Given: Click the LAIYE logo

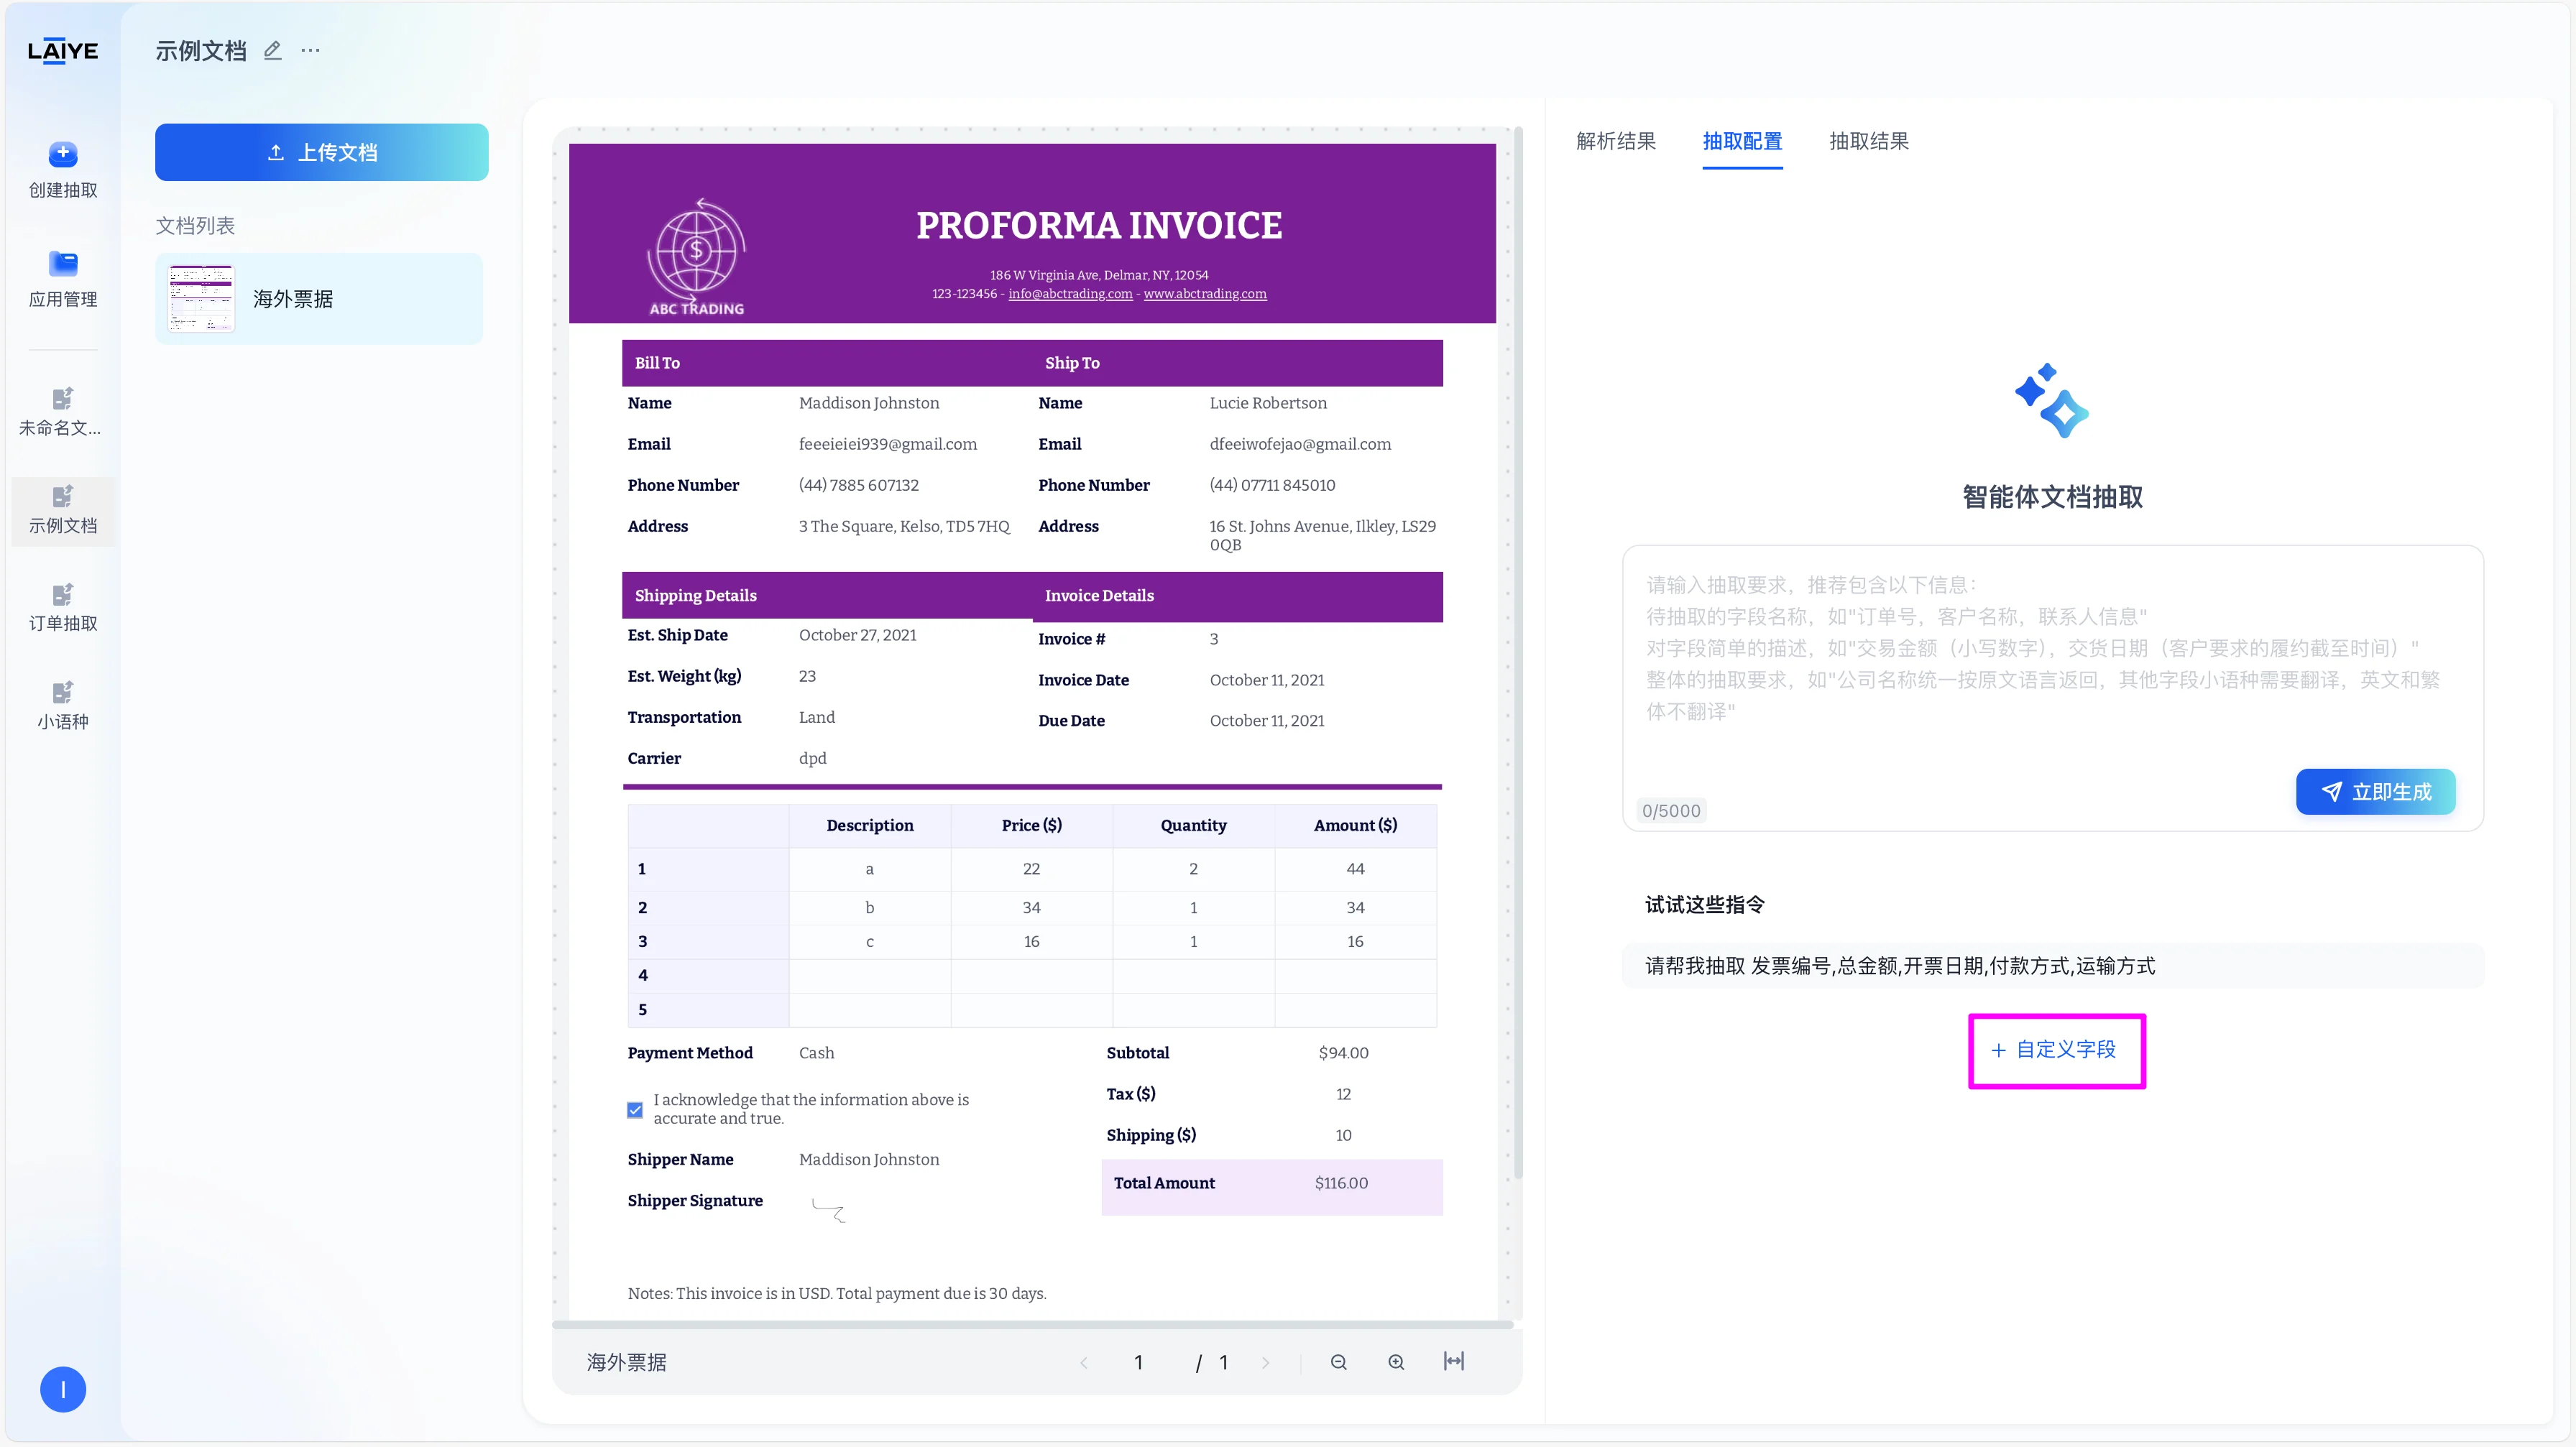Looking at the screenshot, I should [62, 51].
